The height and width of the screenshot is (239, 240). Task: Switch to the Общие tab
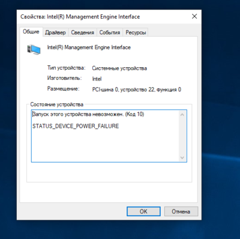coord(31,32)
